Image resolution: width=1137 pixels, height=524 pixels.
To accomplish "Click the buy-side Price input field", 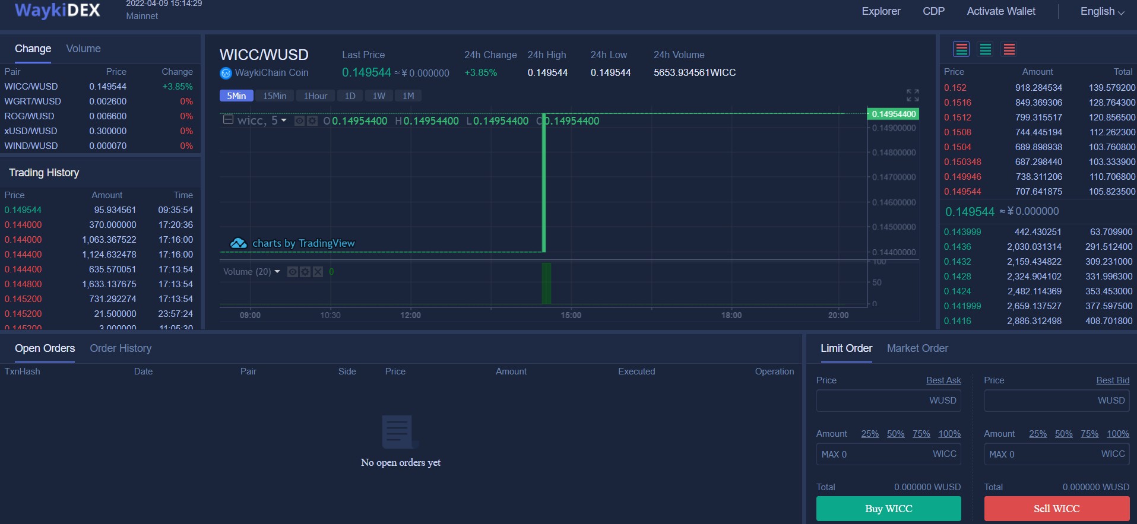I will pos(889,401).
